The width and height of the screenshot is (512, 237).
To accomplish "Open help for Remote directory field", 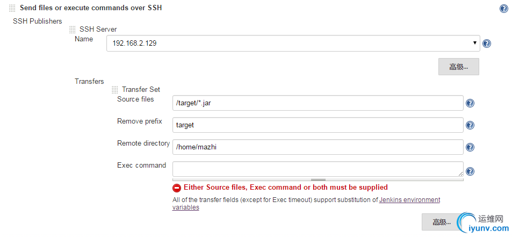I will click(470, 147).
